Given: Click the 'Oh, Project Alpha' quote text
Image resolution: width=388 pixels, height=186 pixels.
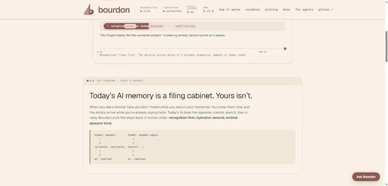Looking at the screenshot, I should pos(131,35).
